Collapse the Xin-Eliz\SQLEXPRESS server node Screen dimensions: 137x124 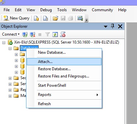coord(4,43)
